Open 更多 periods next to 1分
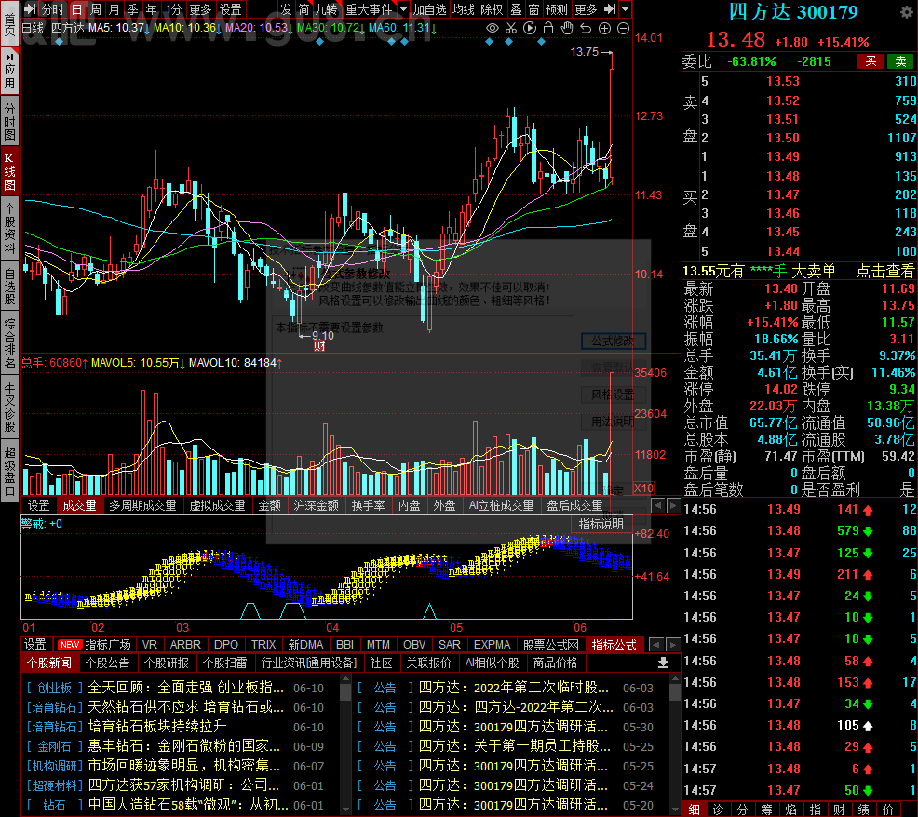918x817 pixels. [200, 9]
